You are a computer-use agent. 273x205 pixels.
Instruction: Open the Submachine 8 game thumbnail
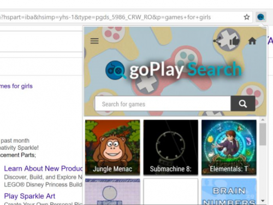pyautogui.click(x=171, y=147)
